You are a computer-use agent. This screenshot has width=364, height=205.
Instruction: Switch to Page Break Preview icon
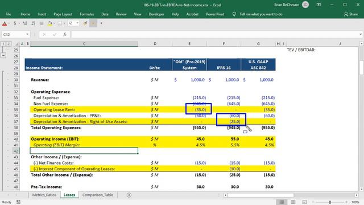[x=305, y=202]
